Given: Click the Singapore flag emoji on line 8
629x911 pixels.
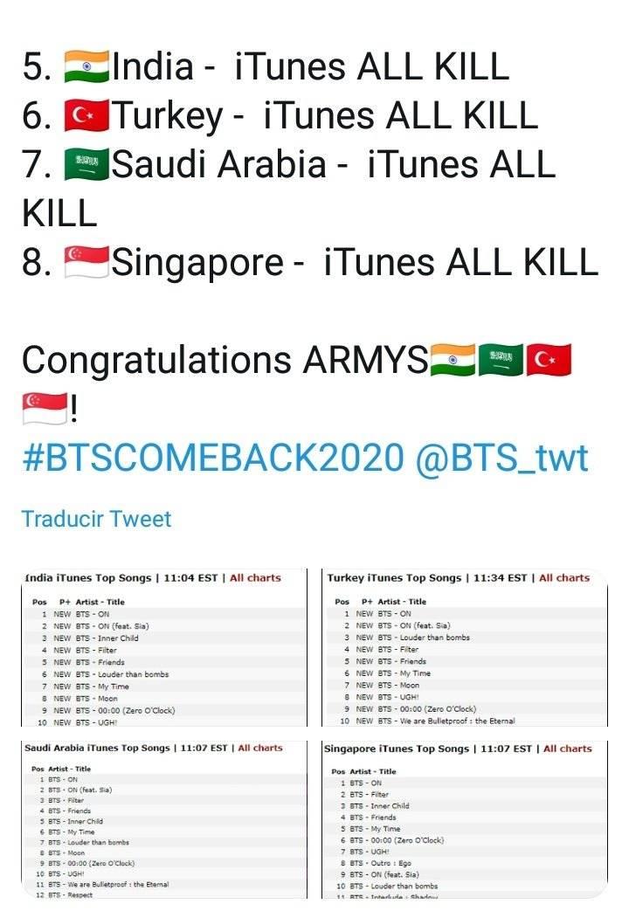Looking at the screenshot, I should pyautogui.click(x=86, y=262).
